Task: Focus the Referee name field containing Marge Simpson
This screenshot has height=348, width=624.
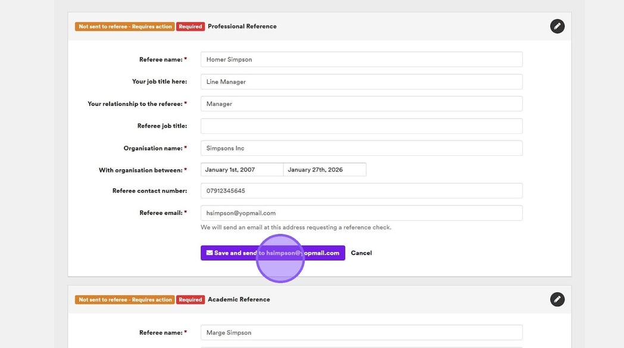Action: tap(361, 333)
